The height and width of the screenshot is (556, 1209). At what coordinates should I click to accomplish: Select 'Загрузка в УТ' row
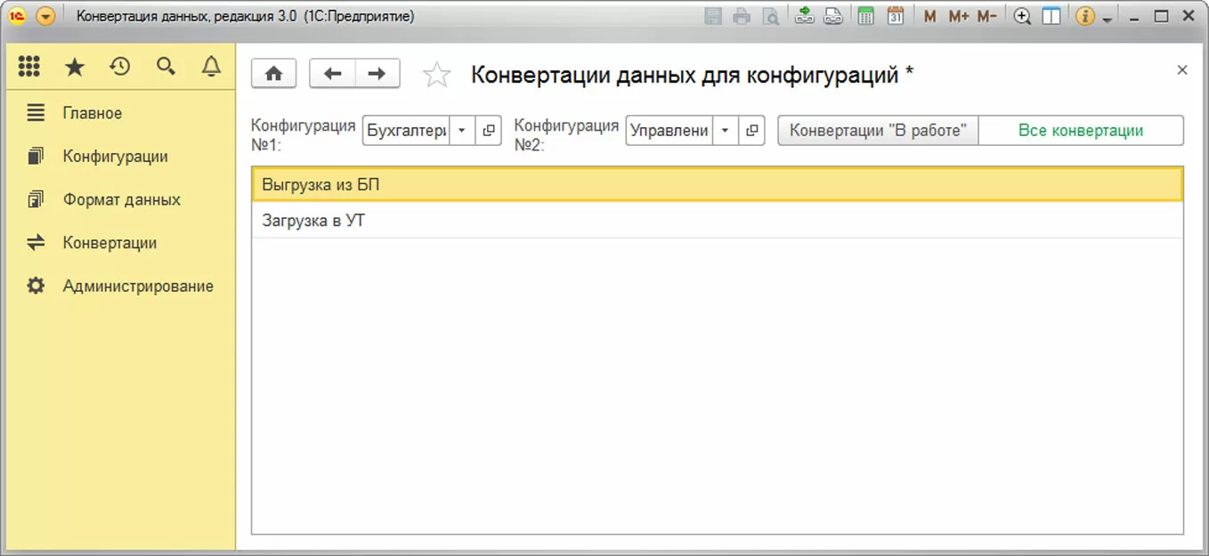[718, 221]
